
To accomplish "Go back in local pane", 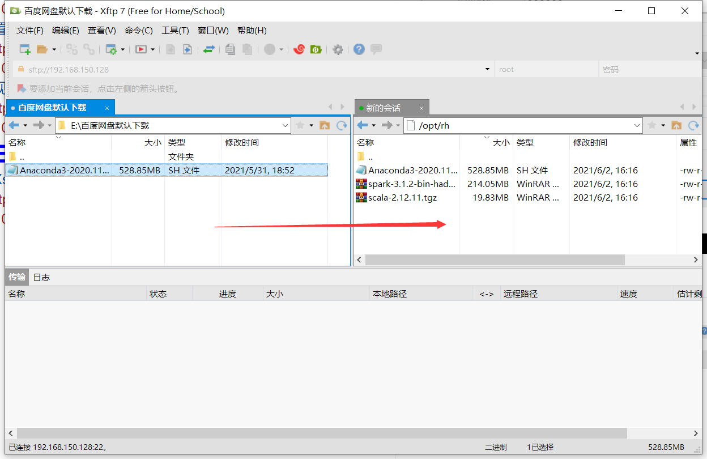I will click(x=14, y=125).
